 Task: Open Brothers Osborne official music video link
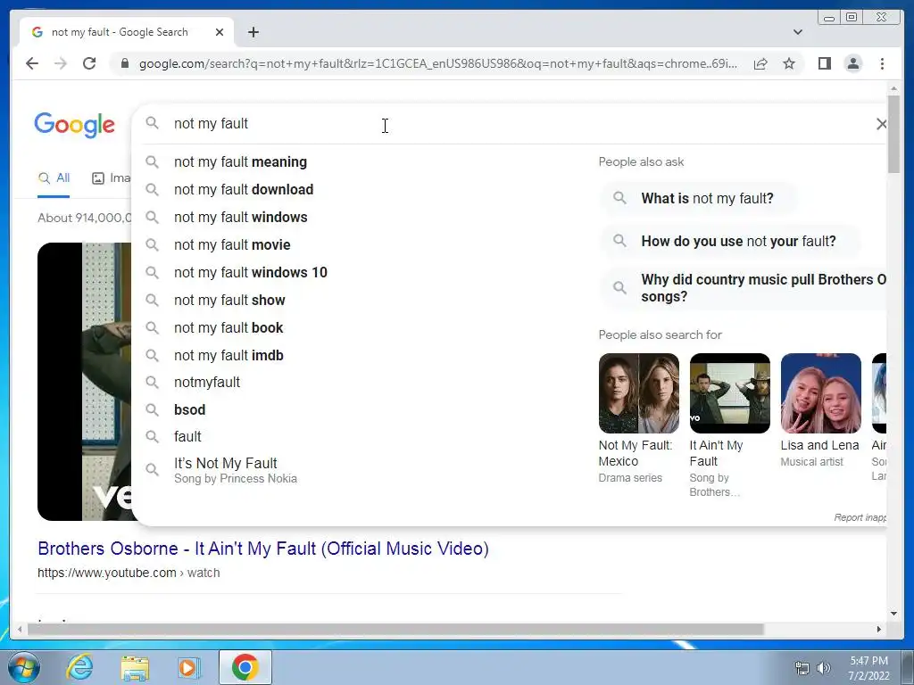point(263,549)
